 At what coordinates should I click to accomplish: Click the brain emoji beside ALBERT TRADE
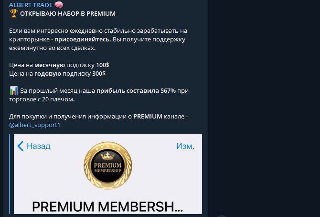59,5
